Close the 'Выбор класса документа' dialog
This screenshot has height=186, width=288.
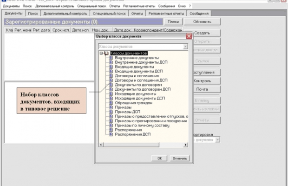tap(189, 36)
